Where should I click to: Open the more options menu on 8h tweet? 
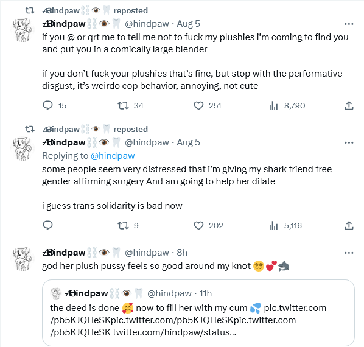click(x=349, y=253)
